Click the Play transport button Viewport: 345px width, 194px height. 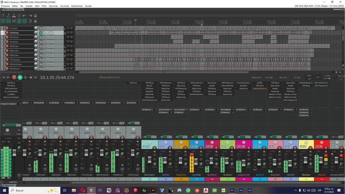[x=20, y=77]
